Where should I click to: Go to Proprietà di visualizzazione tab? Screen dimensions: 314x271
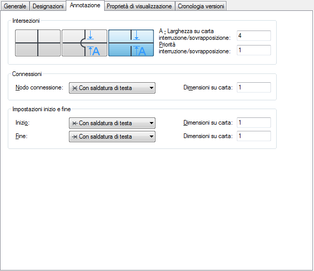point(139,6)
